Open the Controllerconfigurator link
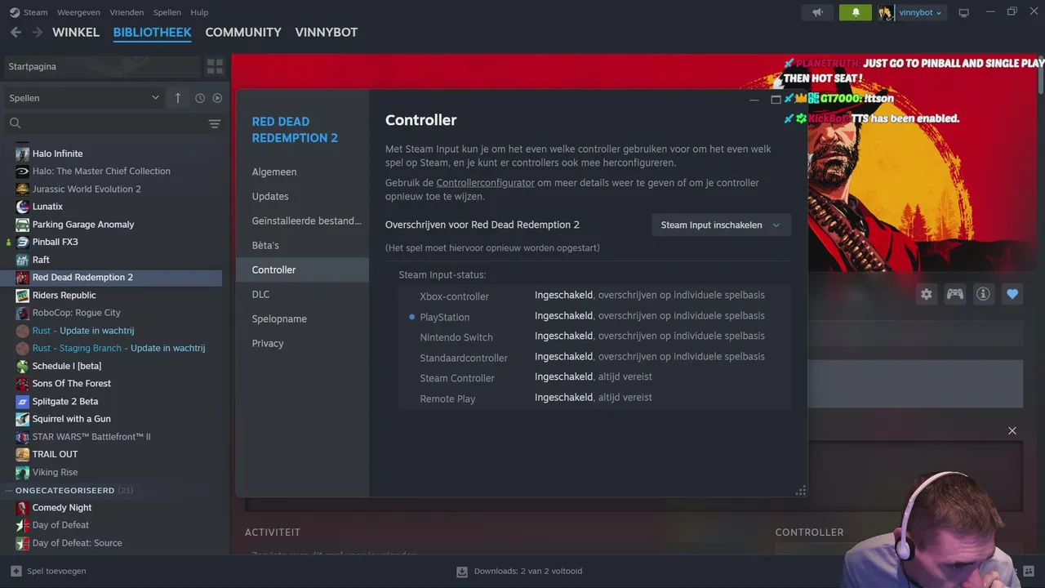Viewport: 1045px width, 588px height. [x=485, y=183]
